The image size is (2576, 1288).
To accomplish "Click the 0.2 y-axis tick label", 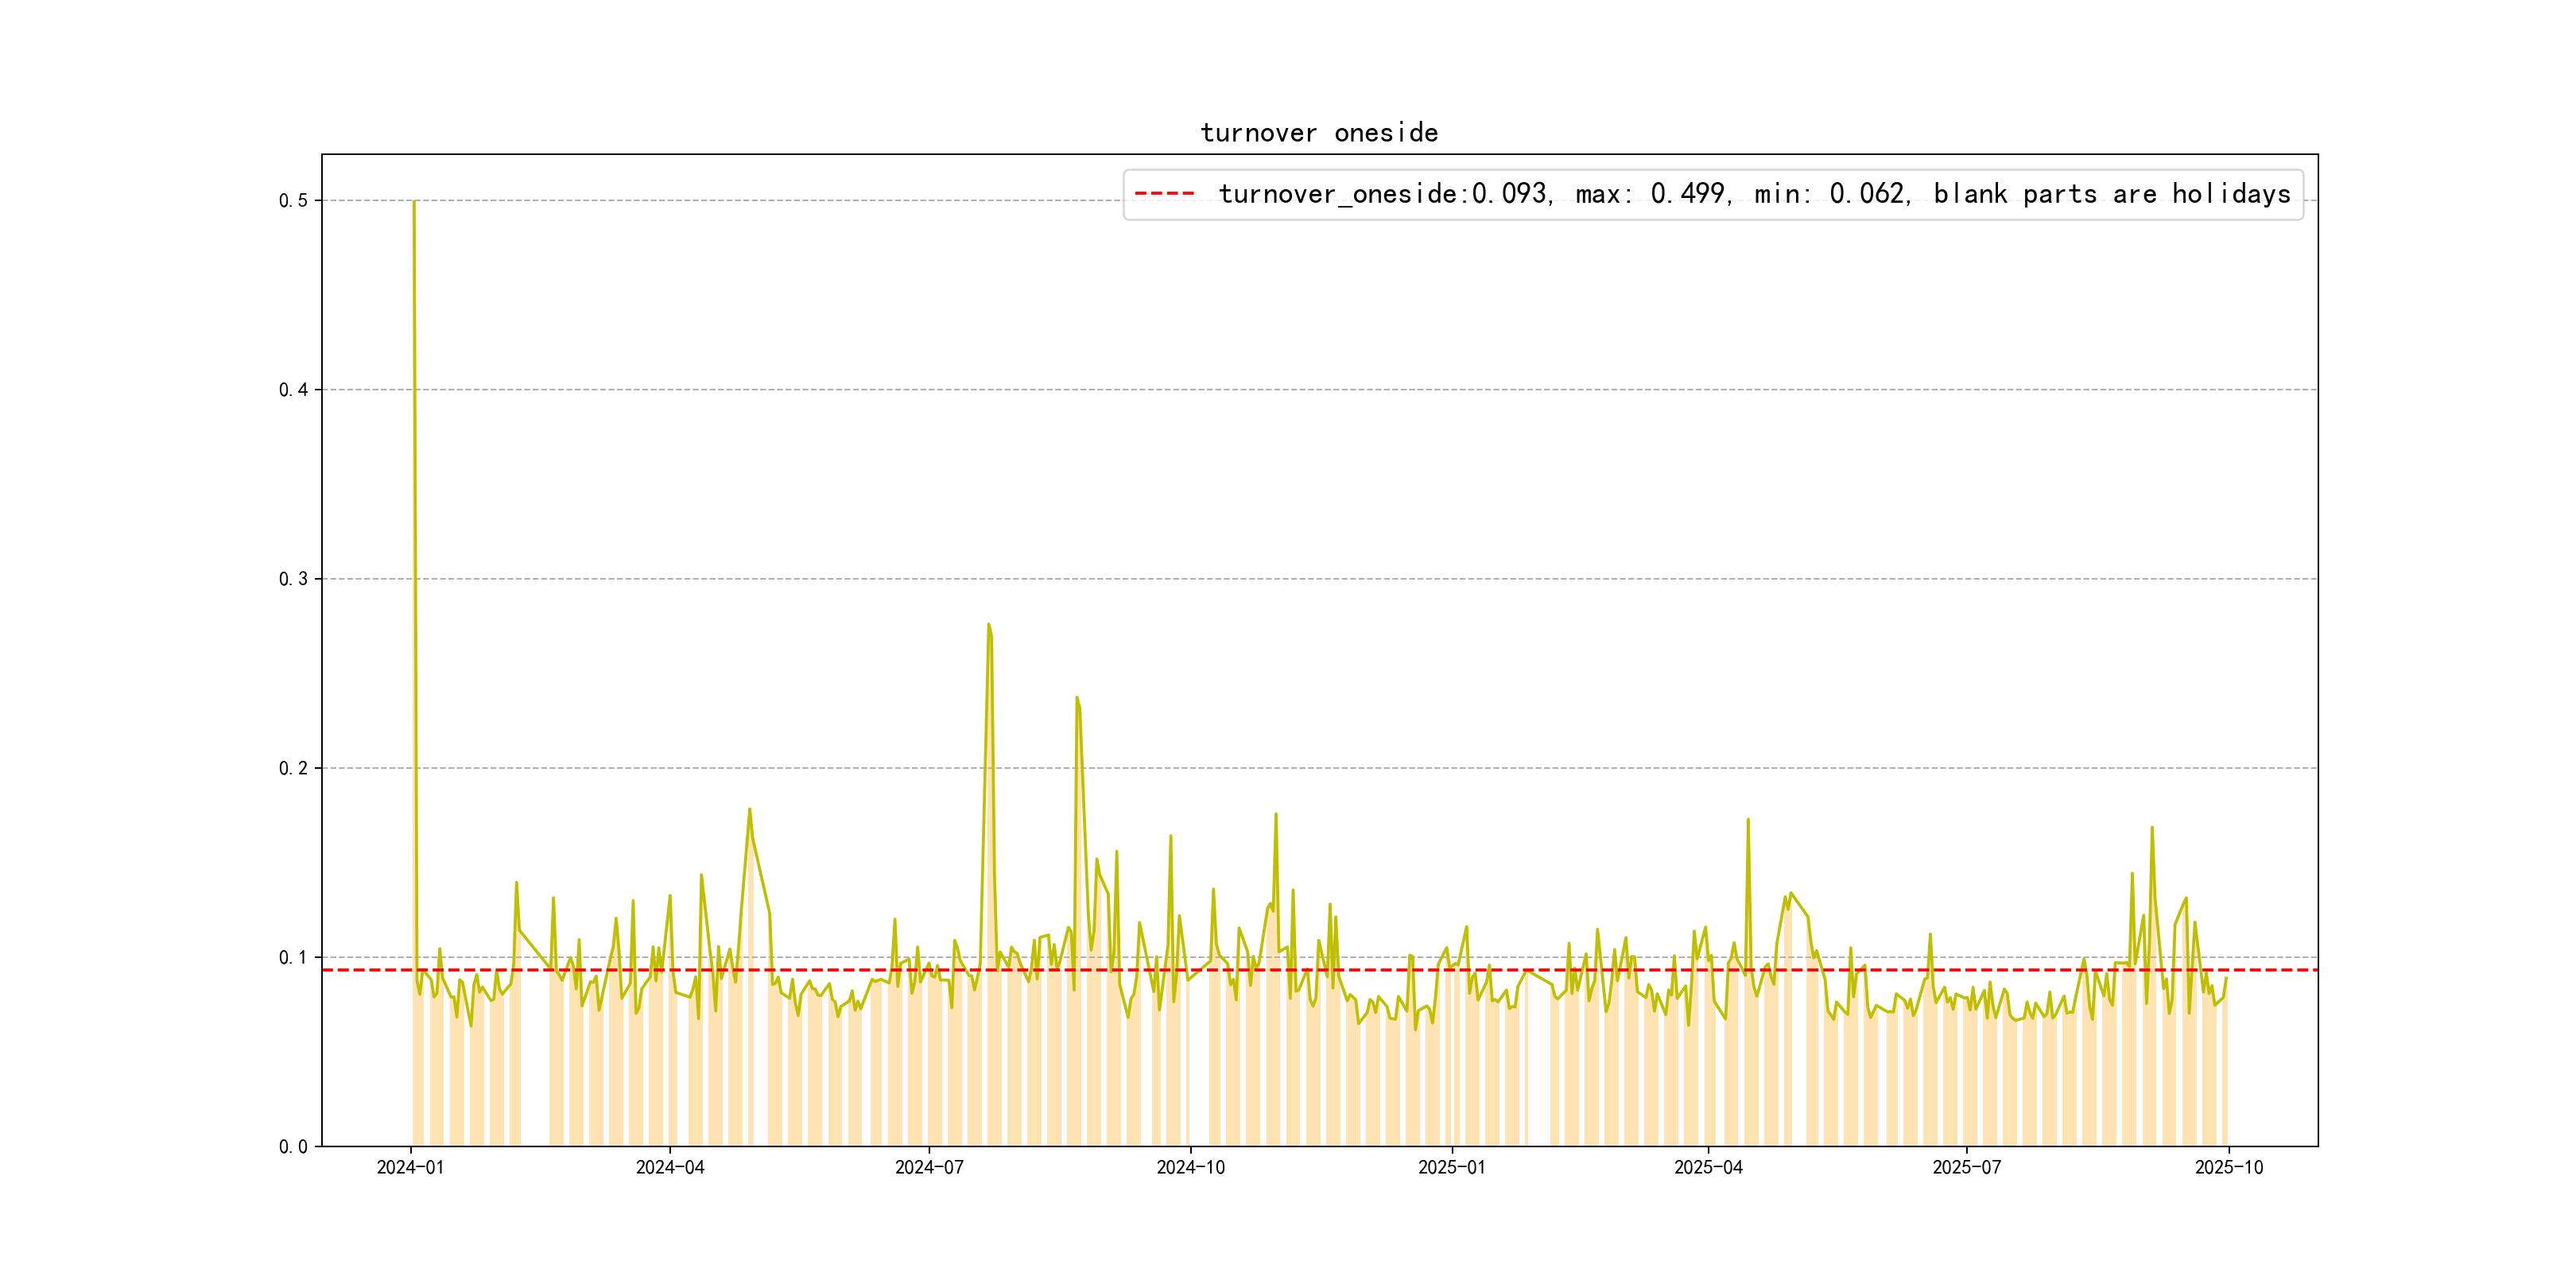I will 293,768.
